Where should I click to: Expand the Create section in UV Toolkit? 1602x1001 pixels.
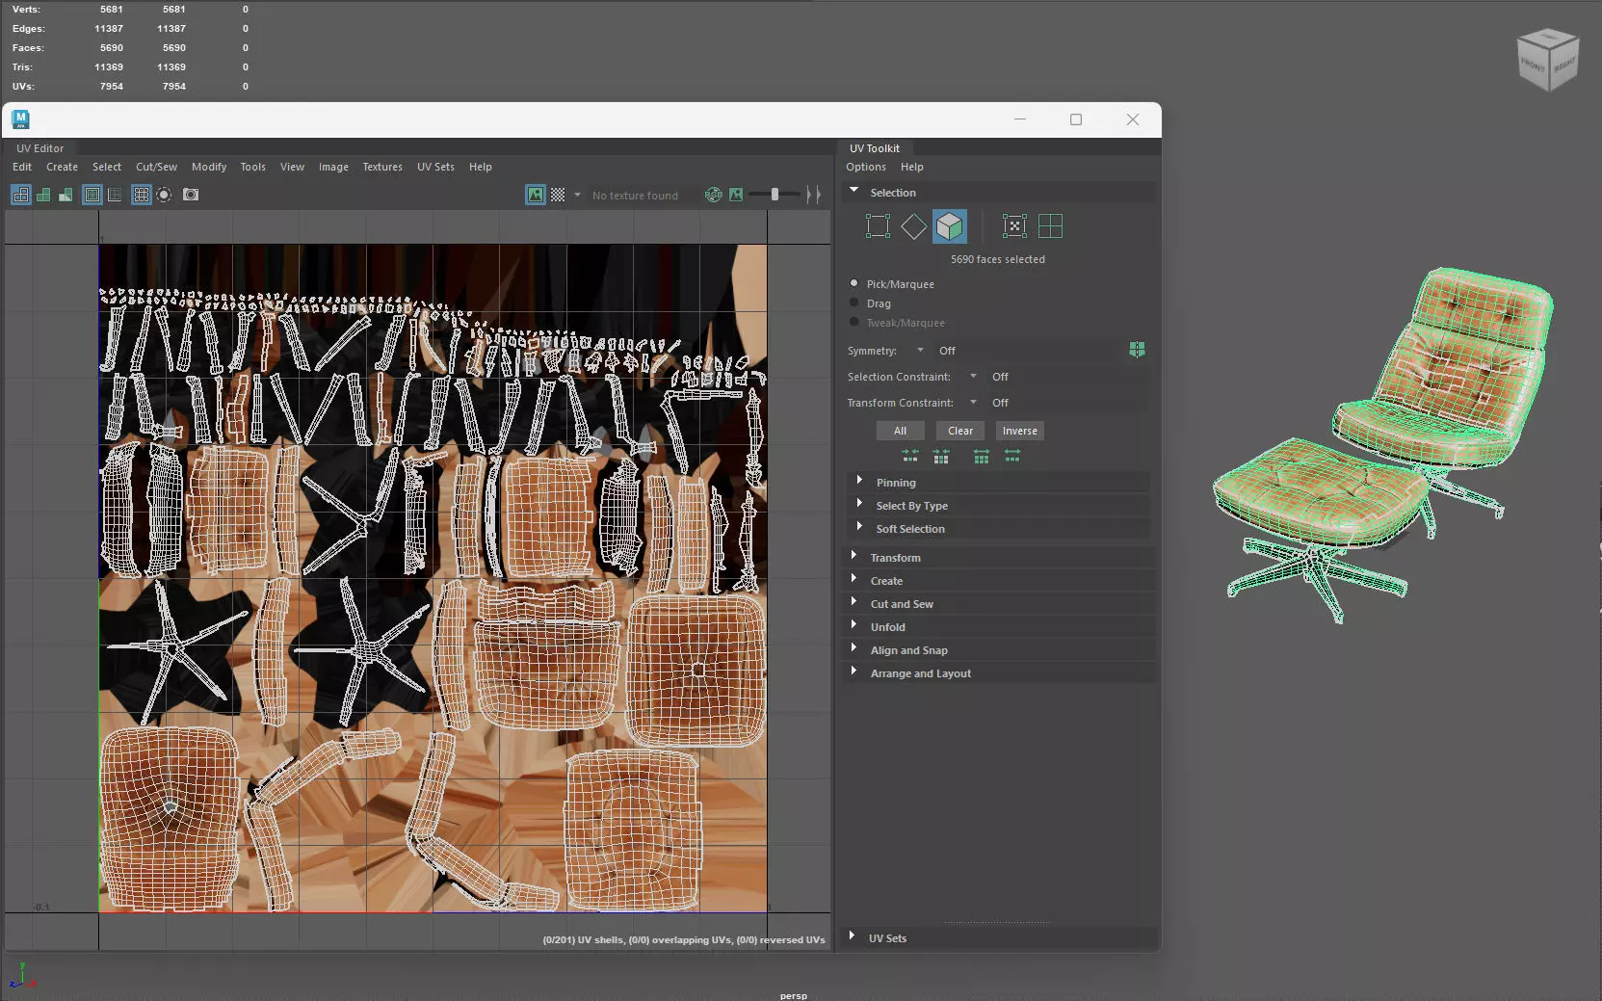(x=854, y=579)
